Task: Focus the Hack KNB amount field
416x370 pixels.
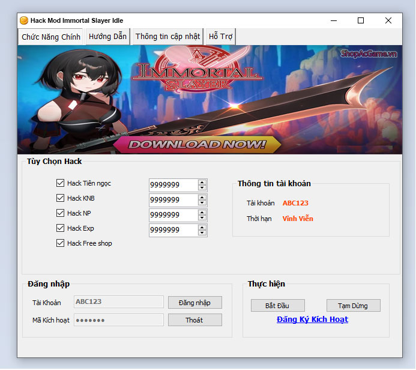Action: [x=173, y=200]
